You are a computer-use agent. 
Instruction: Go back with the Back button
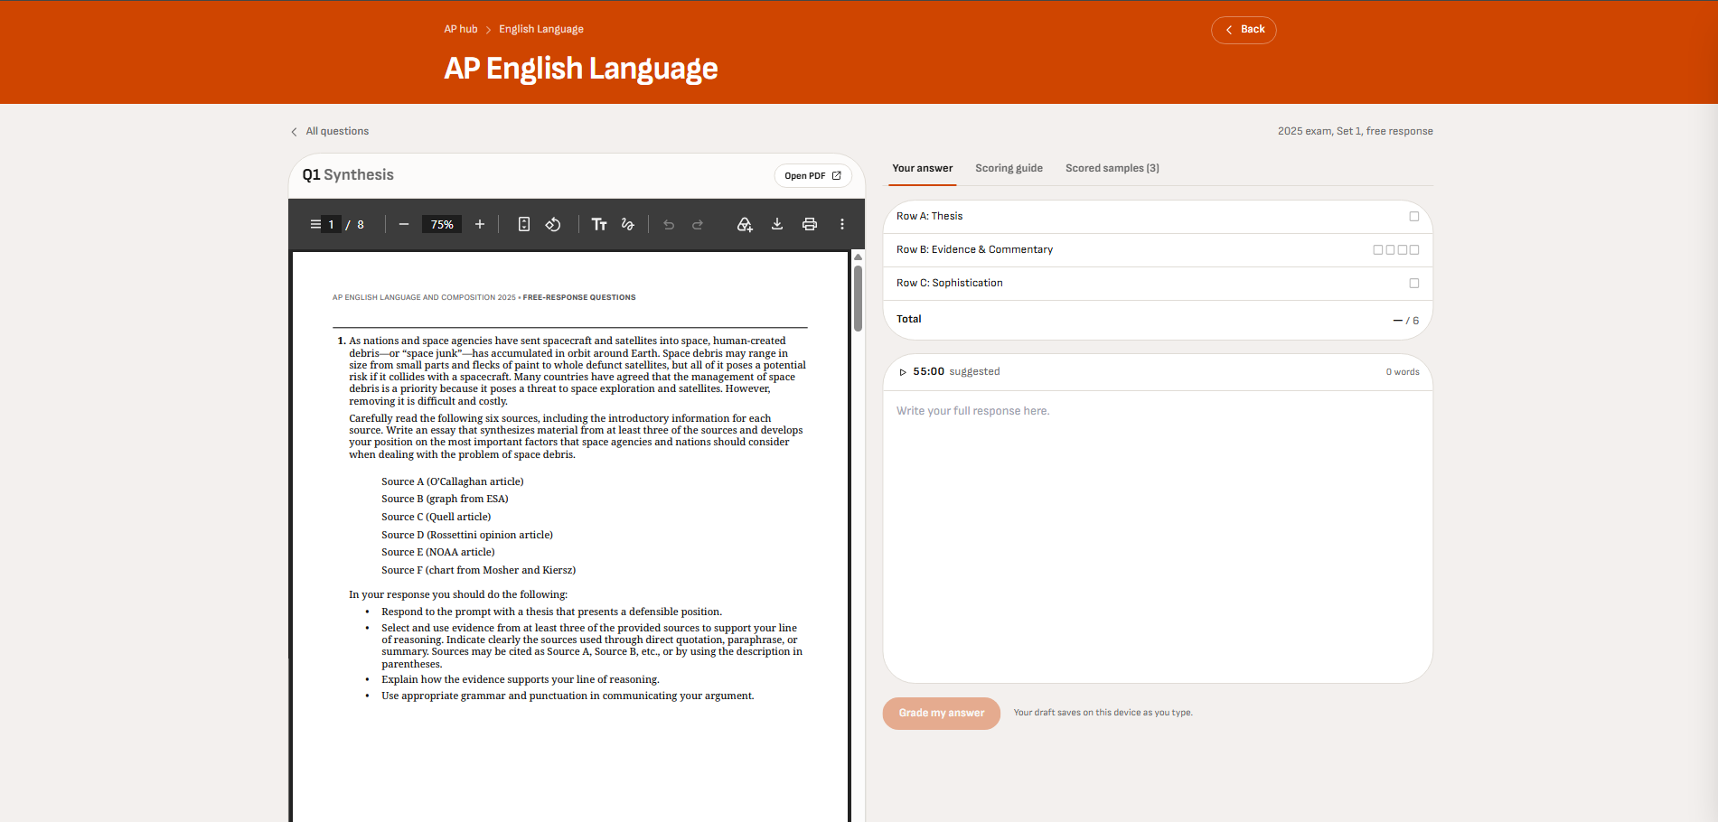pos(1244,30)
